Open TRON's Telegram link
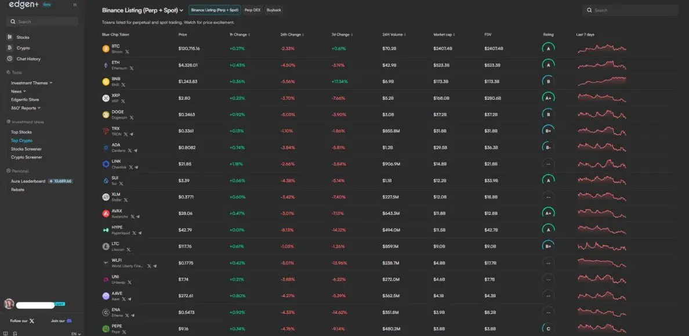 [x=132, y=134]
